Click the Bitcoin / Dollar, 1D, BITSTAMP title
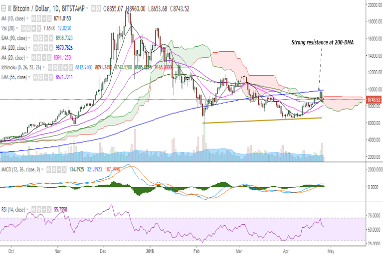Viewport: 383px width, 255px height. pyautogui.click(x=49, y=8)
